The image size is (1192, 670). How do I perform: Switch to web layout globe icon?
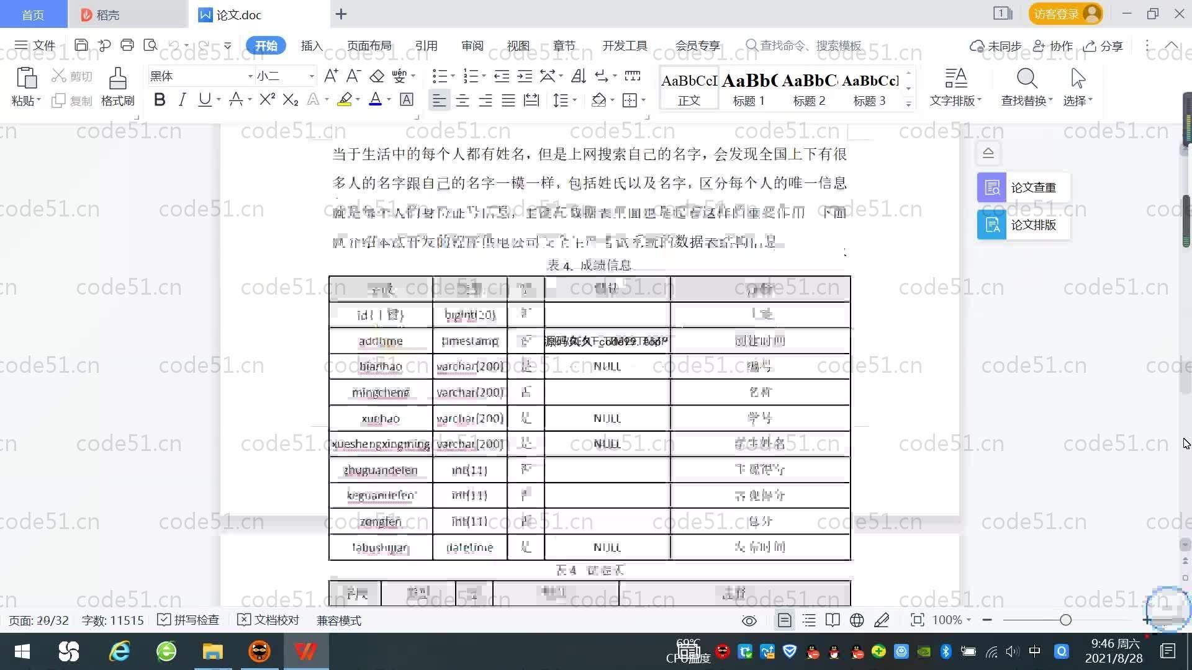tap(857, 620)
